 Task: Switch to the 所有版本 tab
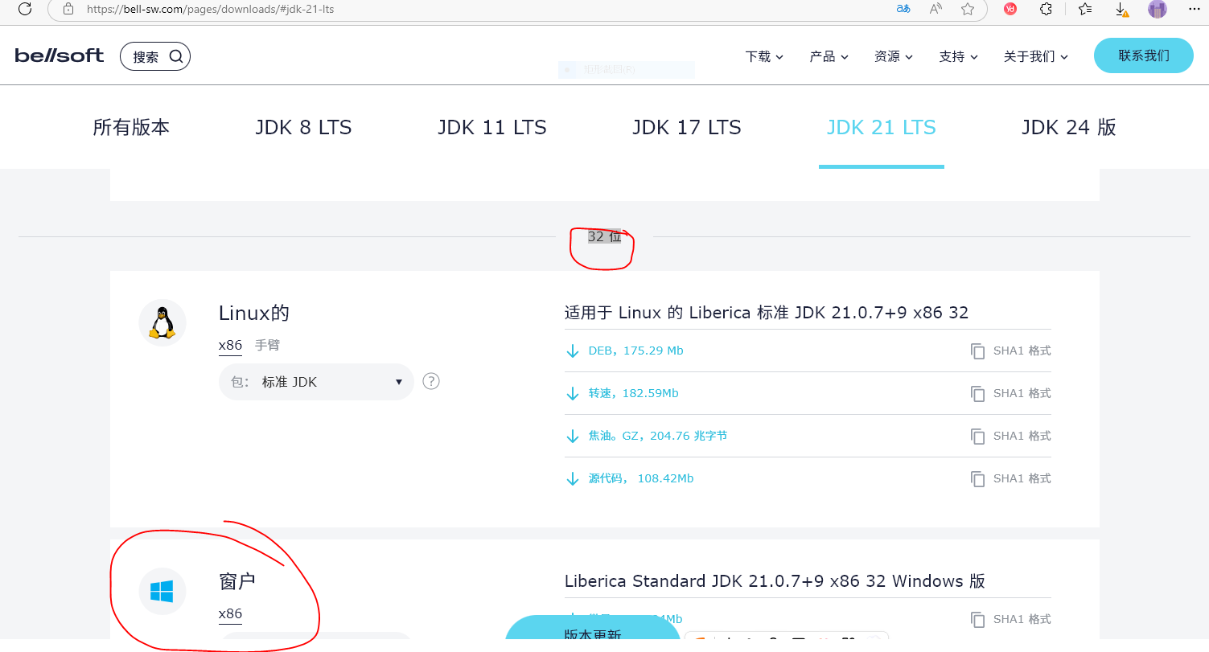(x=131, y=127)
